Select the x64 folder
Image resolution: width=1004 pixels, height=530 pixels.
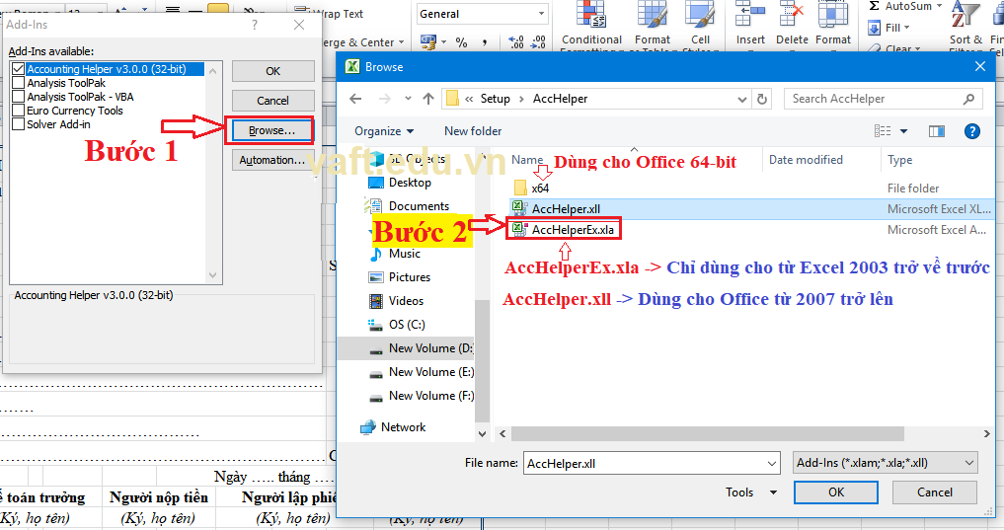pyautogui.click(x=540, y=189)
